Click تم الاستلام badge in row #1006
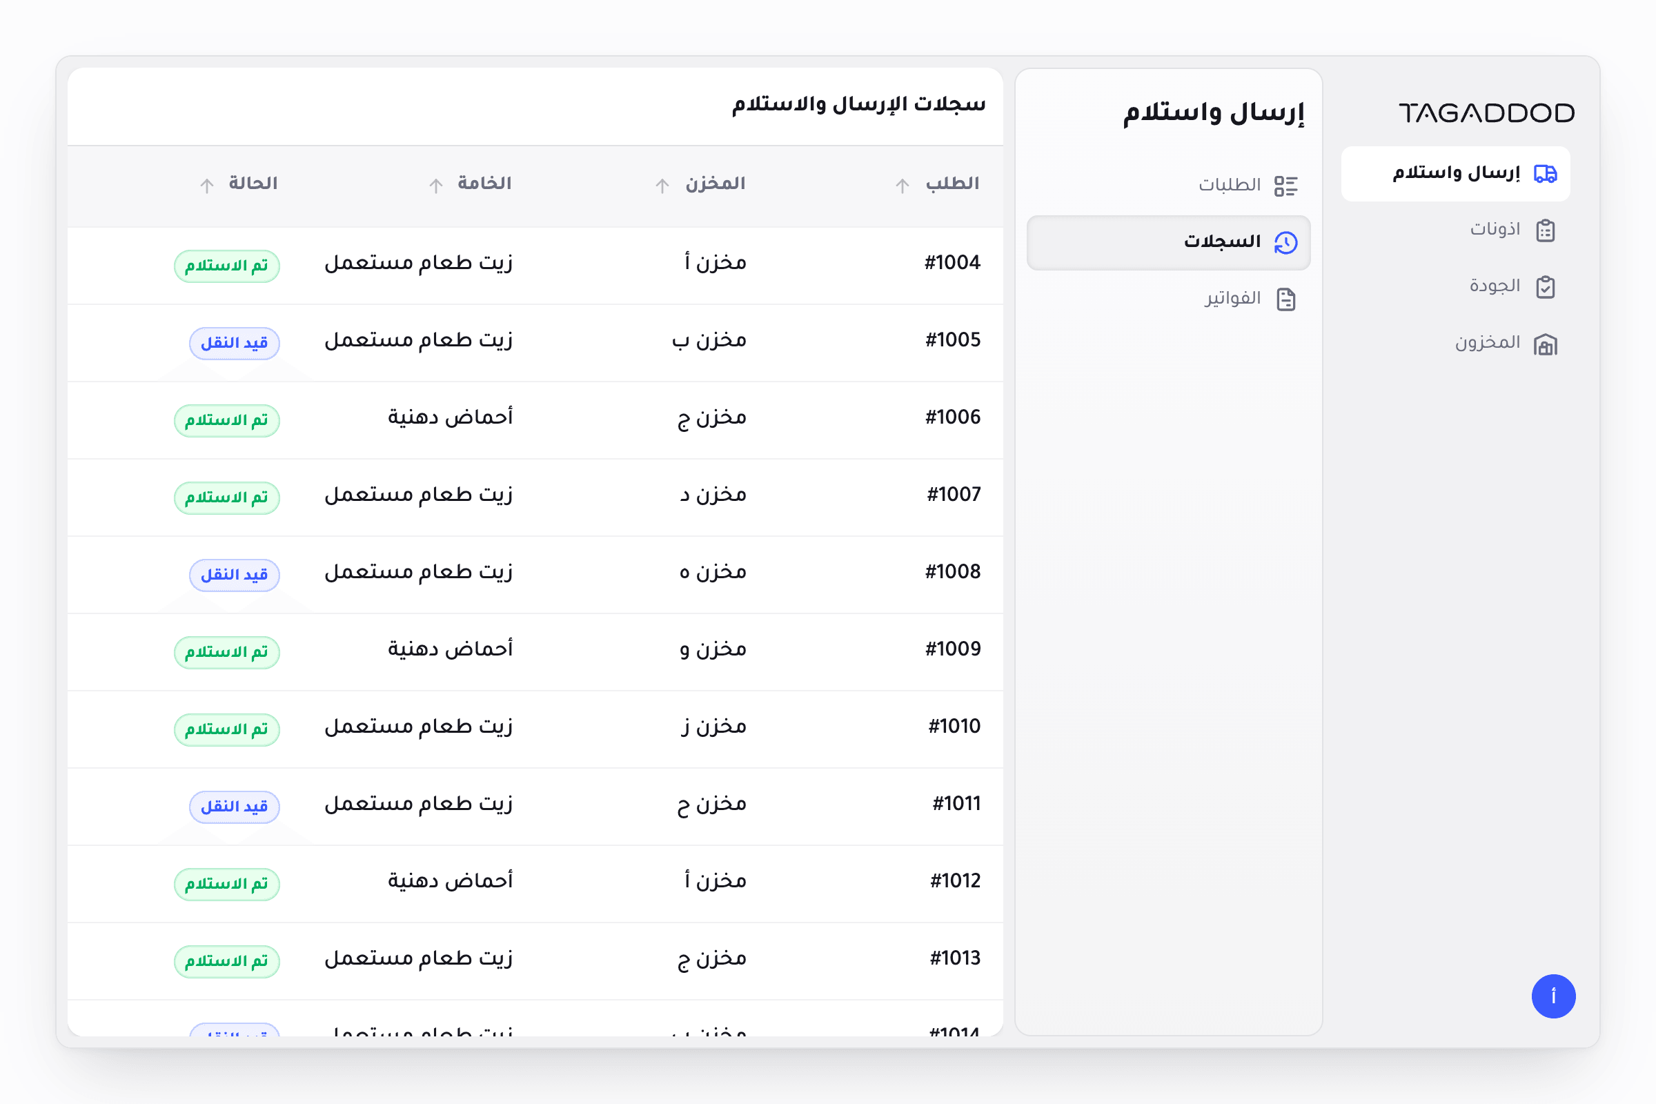 click(227, 421)
